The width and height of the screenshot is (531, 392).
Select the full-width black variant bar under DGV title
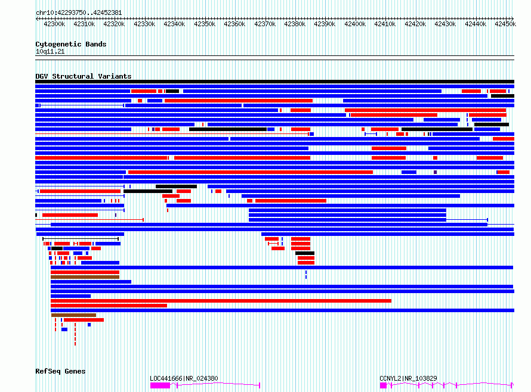(274, 82)
